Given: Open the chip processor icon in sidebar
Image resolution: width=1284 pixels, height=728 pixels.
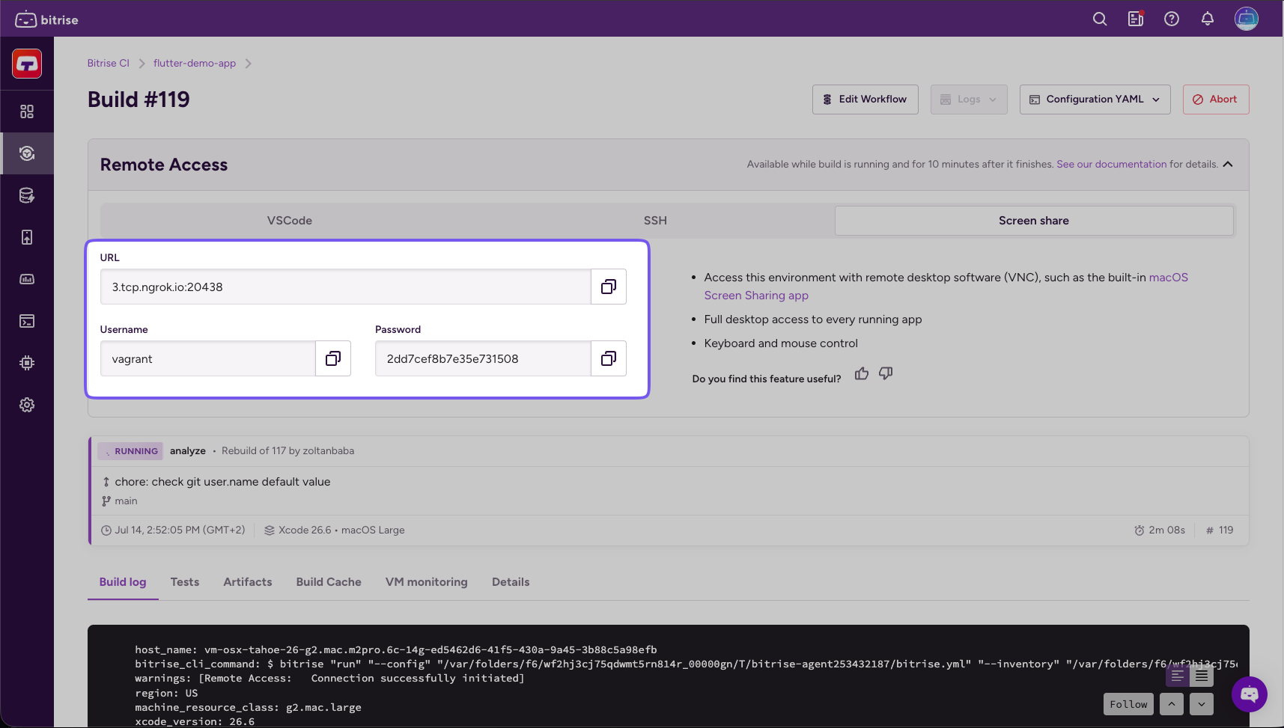Looking at the screenshot, I should [x=27, y=363].
